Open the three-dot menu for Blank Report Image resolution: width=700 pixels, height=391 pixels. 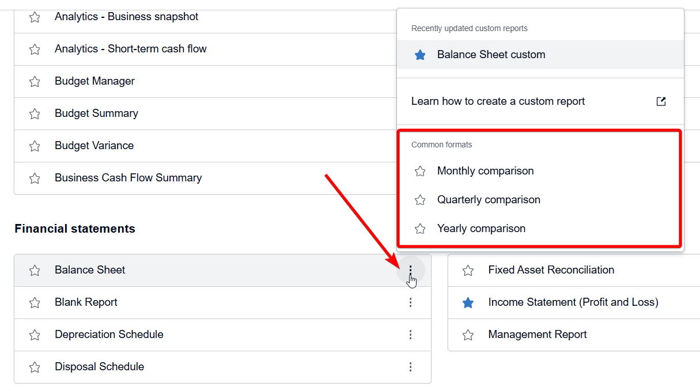(x=410, y=302)
